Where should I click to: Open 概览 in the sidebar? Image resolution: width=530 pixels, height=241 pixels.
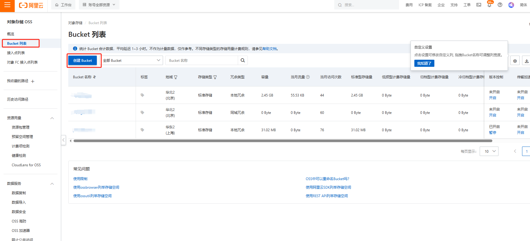(11, 34)
